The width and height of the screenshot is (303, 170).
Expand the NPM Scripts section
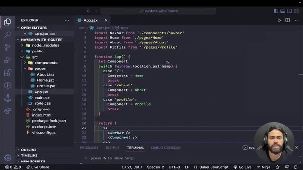click(x=33, y=161)
